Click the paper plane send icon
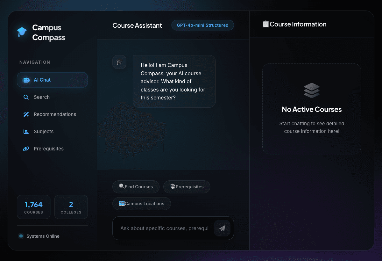The height and width of the screenshot is (261, 382). point(222,228)
